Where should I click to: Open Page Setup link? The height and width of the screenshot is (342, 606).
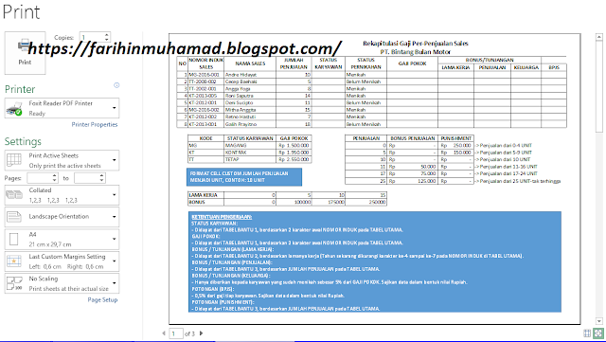[x=102, y=299]
